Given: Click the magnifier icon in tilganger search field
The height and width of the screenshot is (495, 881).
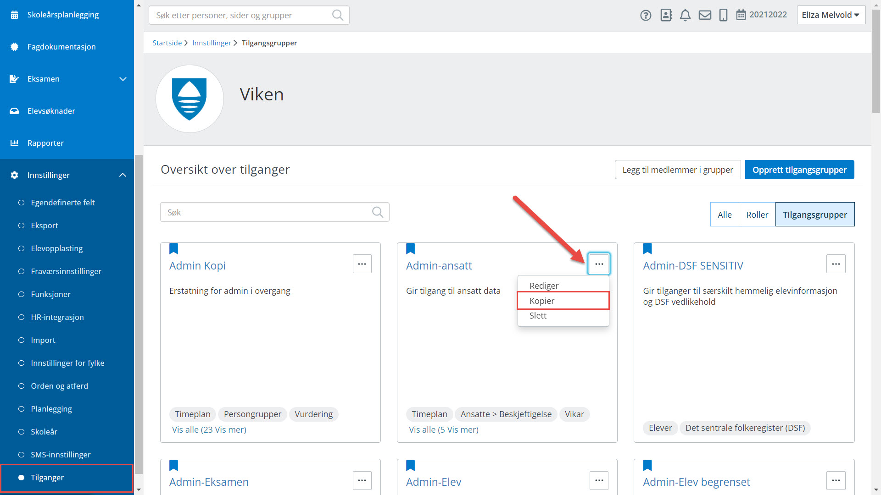Looking at the screenshot, I should tap(378, 212).
